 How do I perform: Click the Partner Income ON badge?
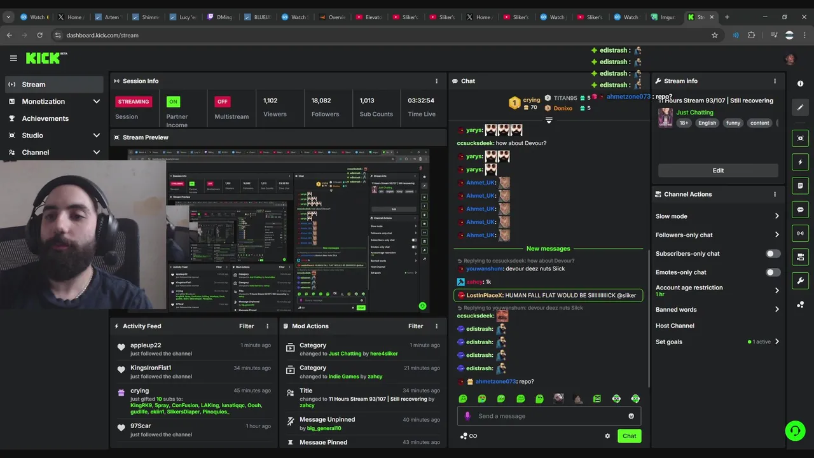click(x=173, y=101)
